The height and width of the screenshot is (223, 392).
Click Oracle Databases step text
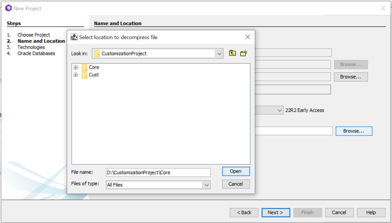(36, 53)
